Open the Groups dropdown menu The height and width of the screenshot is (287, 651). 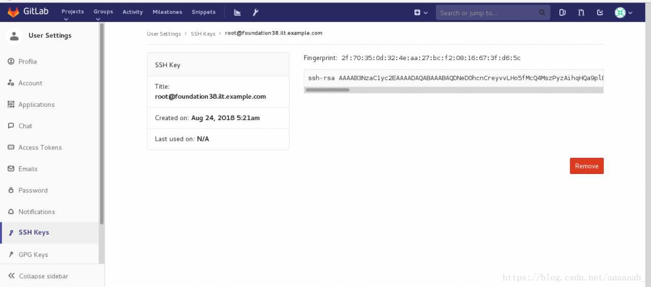(x=103, y=14)
